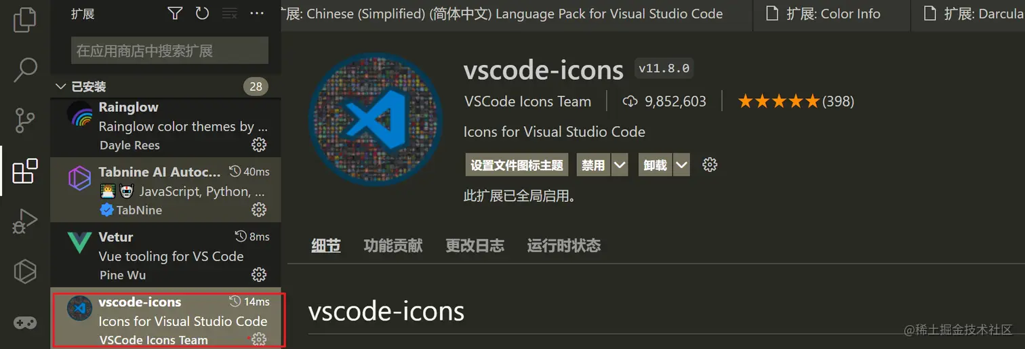The image size is (1025, 349).
Task: Select Tabnine AI Autocomplete extension
Action: (166, 190)
